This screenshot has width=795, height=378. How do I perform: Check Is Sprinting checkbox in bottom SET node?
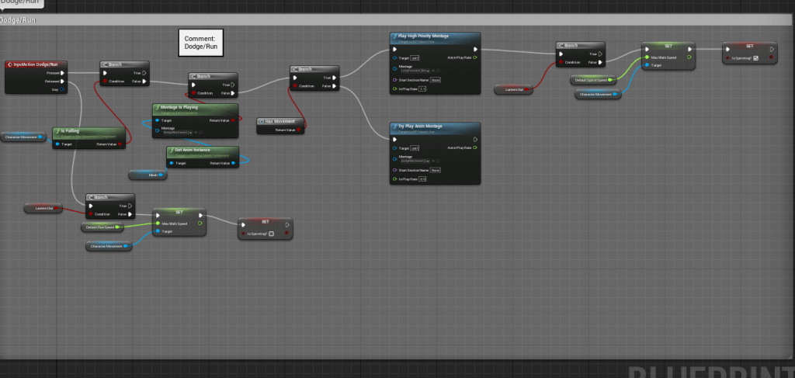point(271,233)
